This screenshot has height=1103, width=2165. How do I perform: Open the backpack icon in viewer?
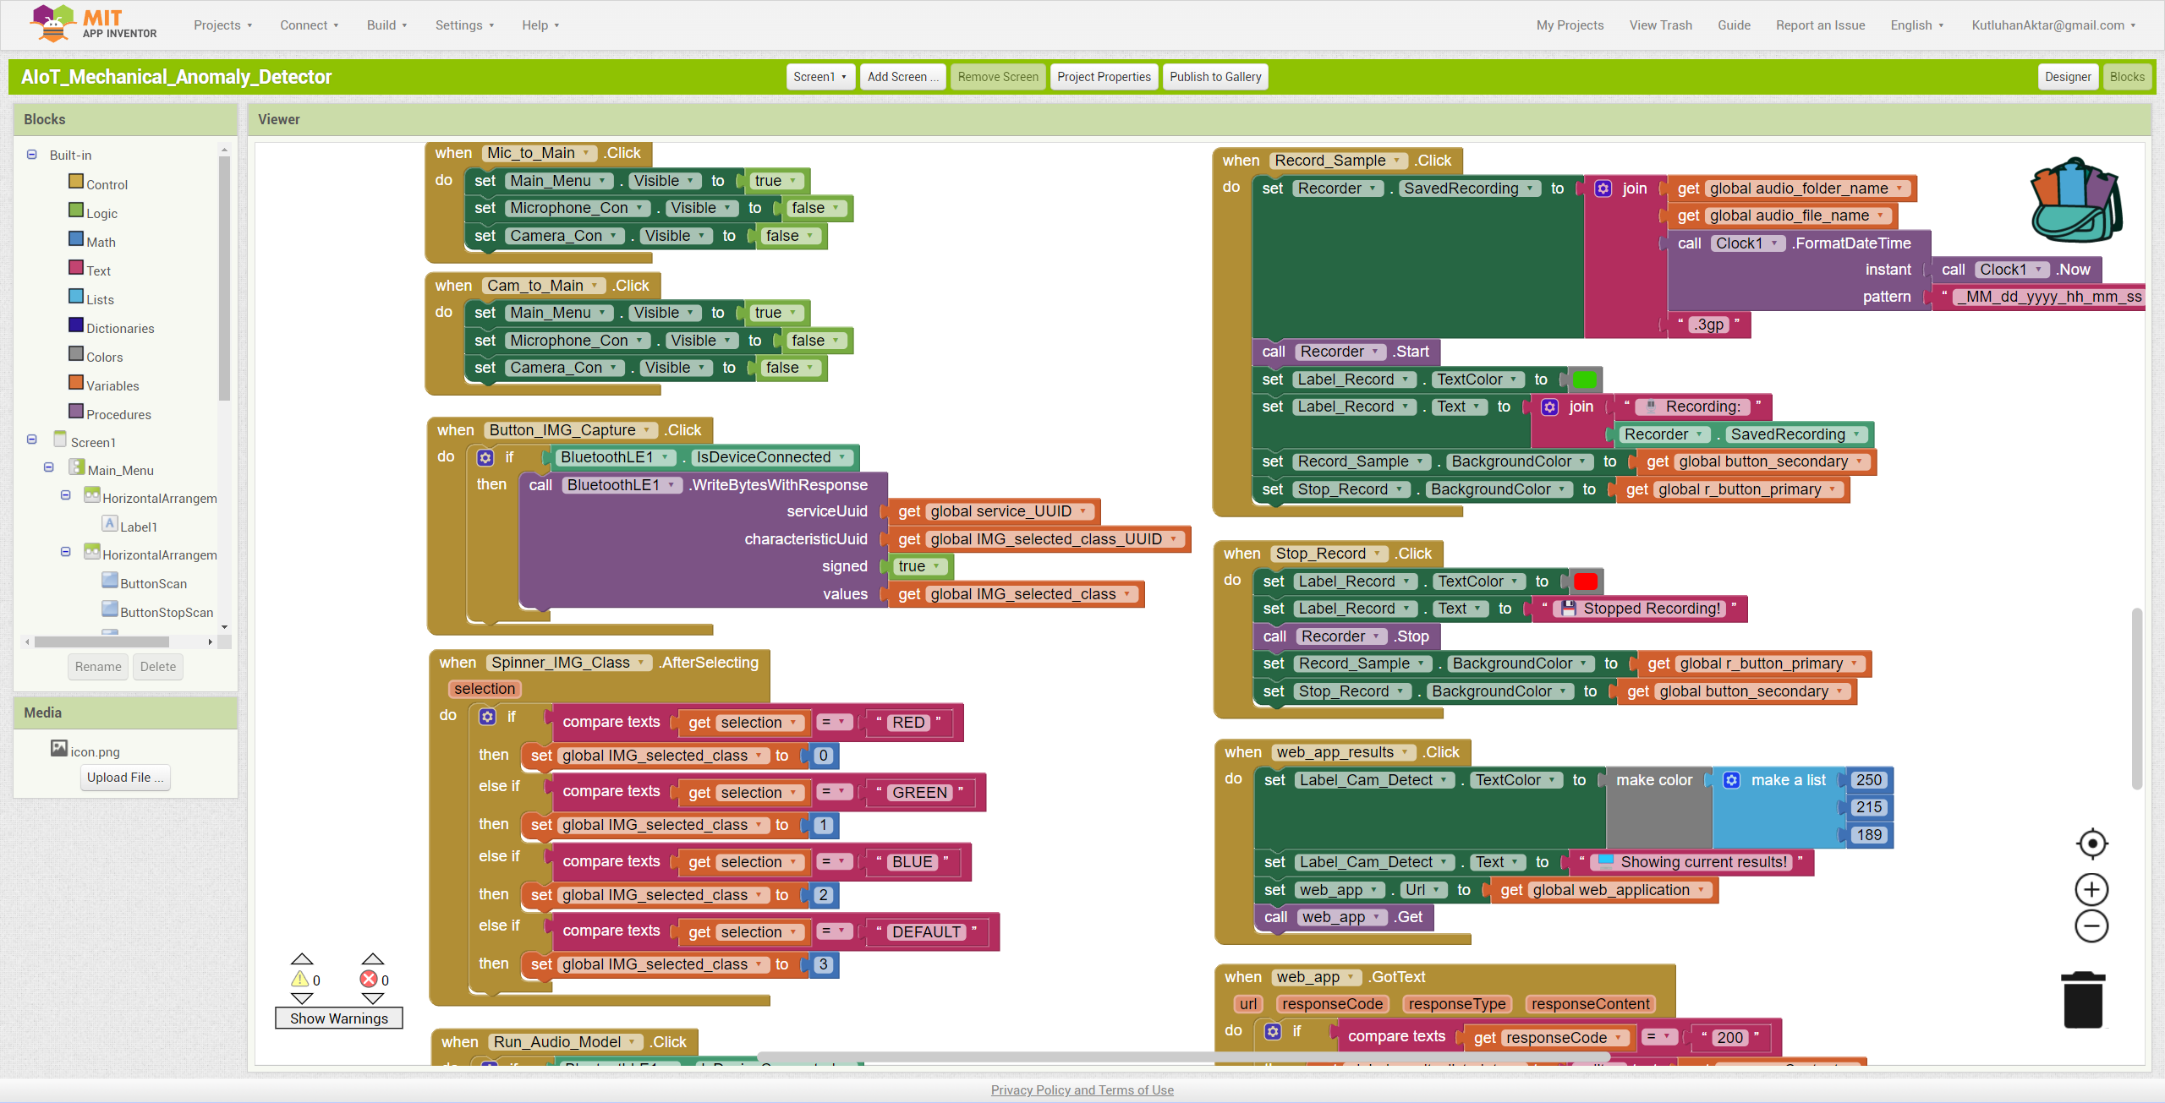coord(2075,201)
